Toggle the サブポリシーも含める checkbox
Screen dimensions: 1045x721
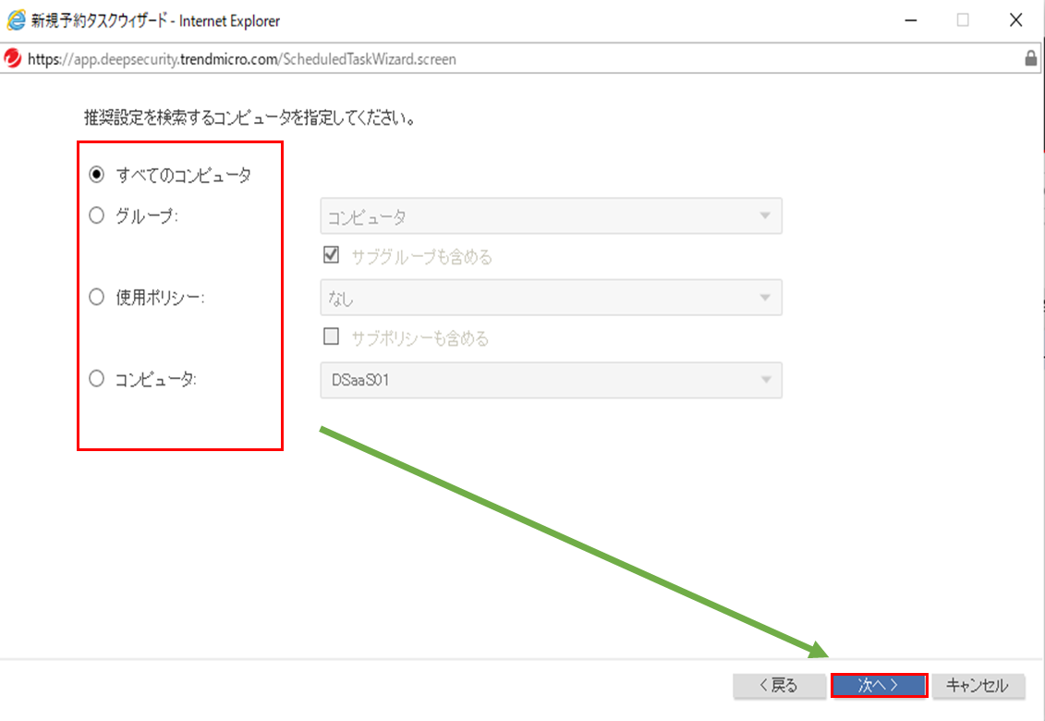pos(331,336)
